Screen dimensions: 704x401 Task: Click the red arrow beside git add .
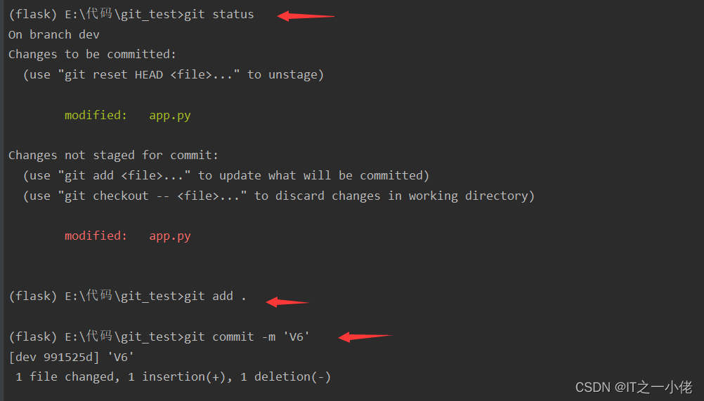287,302
